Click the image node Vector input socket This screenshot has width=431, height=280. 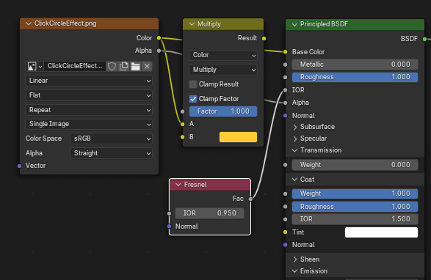[x=20, y=166]
